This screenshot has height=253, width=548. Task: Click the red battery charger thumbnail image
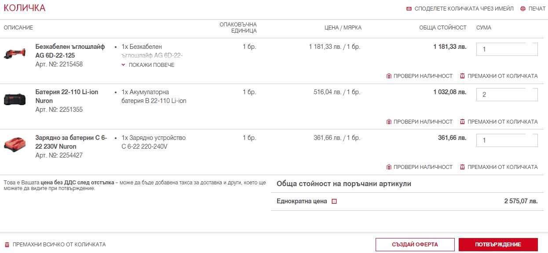pyautogui.click(x=15, y=143)
